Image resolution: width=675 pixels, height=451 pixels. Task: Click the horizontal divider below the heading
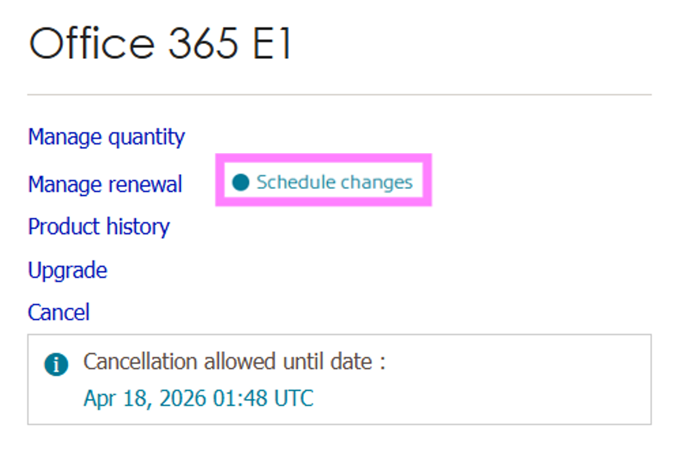(339, 94)
